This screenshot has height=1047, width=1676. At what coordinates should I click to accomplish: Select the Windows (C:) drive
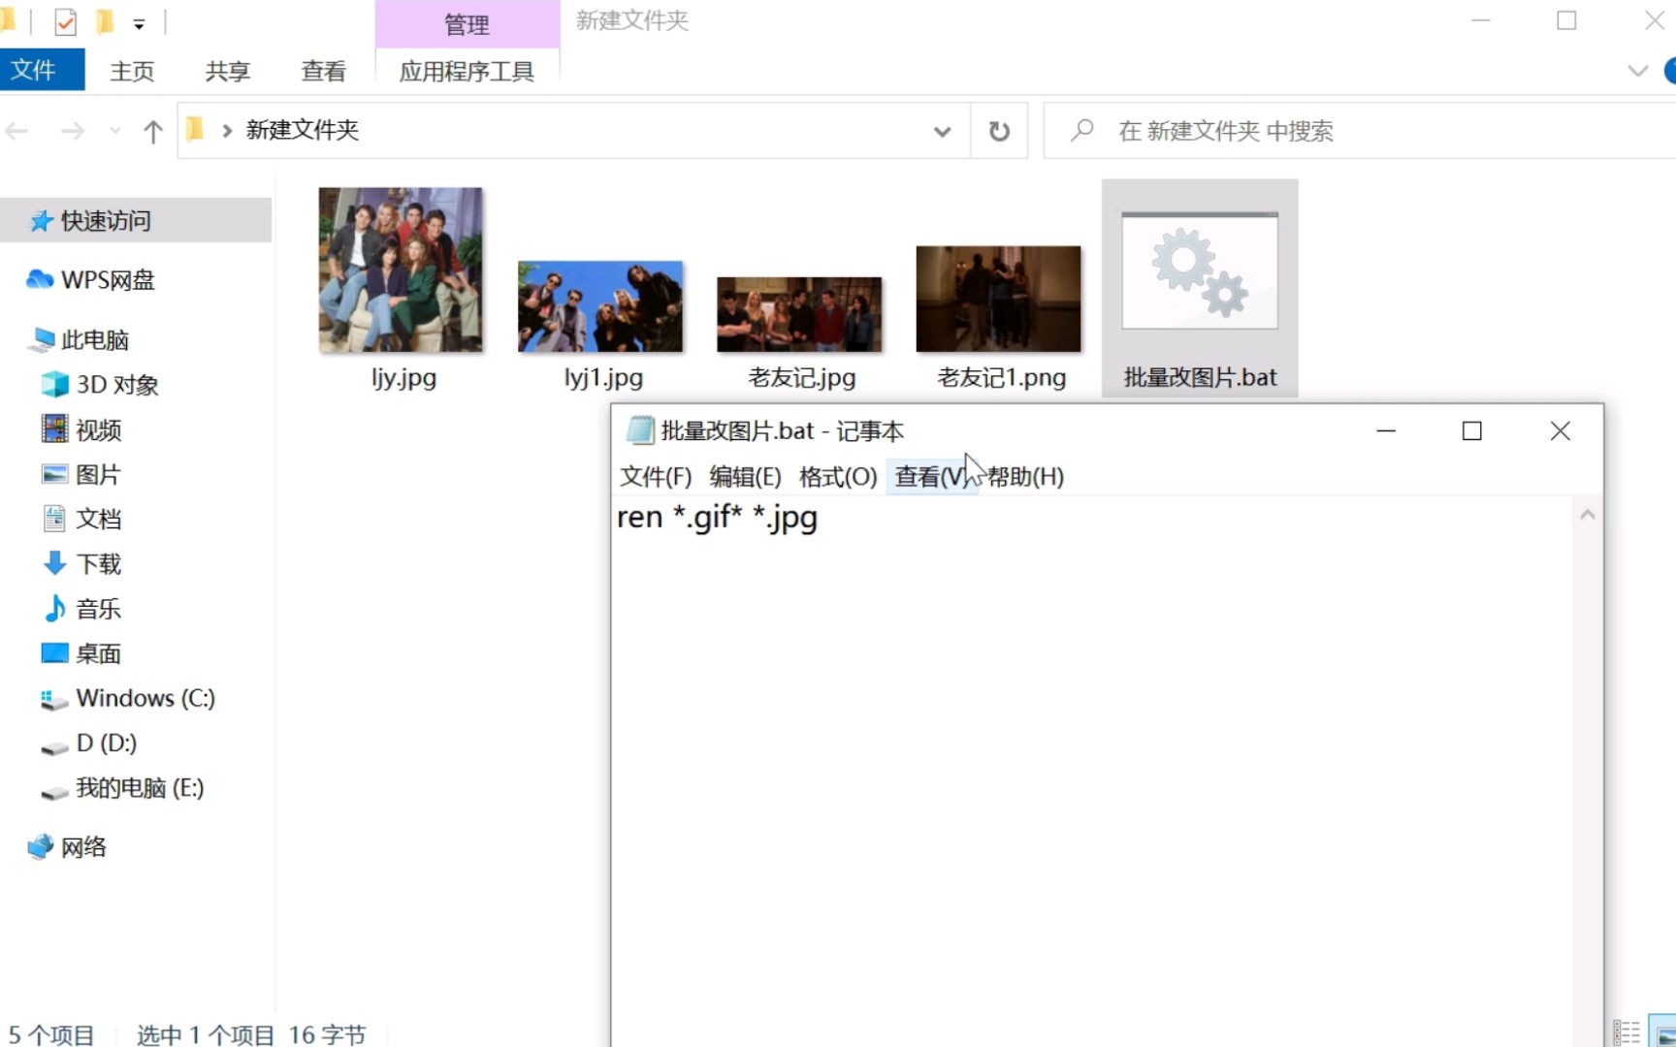click(145, 698)
